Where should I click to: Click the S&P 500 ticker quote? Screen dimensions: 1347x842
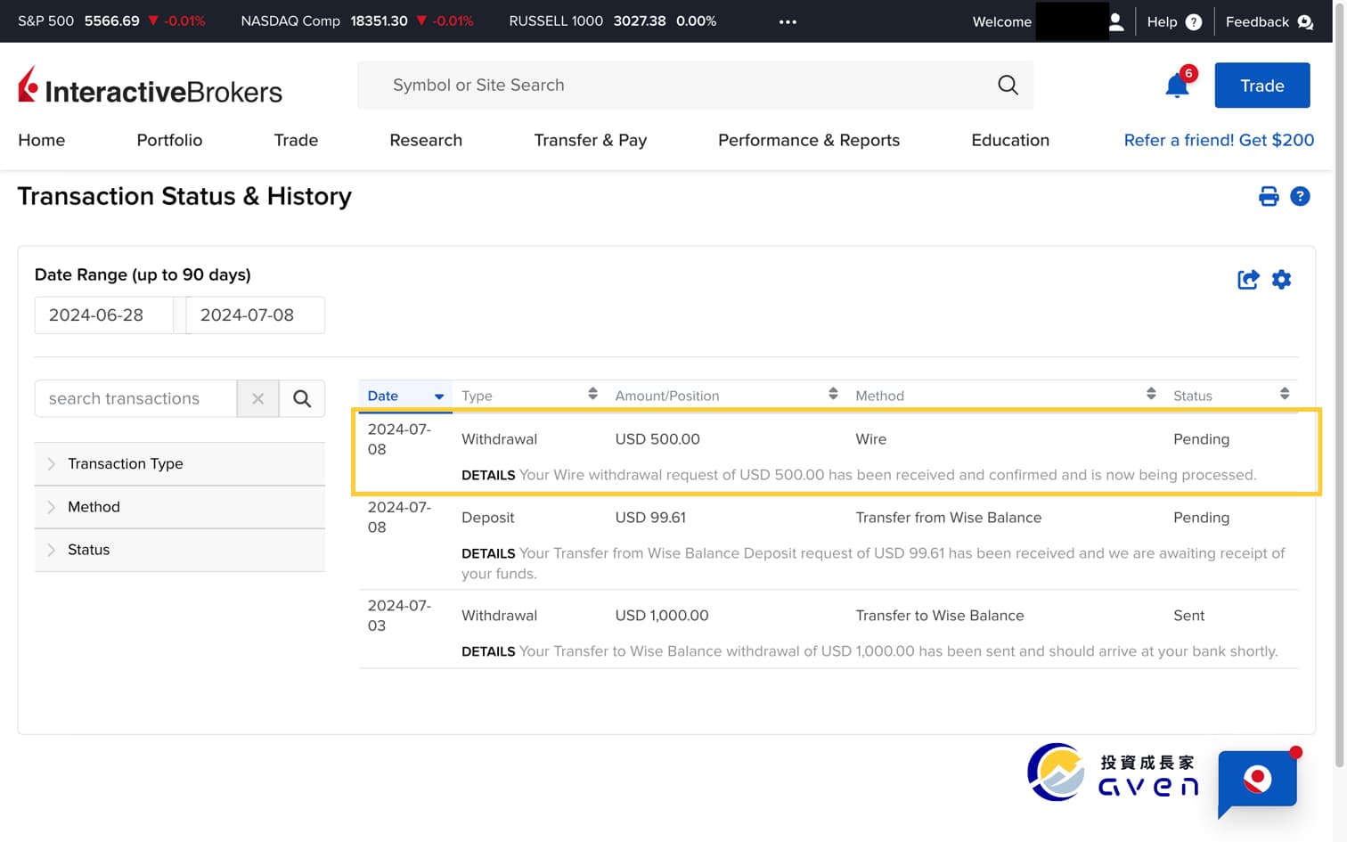pyautogui.click(x=111, y=21)
